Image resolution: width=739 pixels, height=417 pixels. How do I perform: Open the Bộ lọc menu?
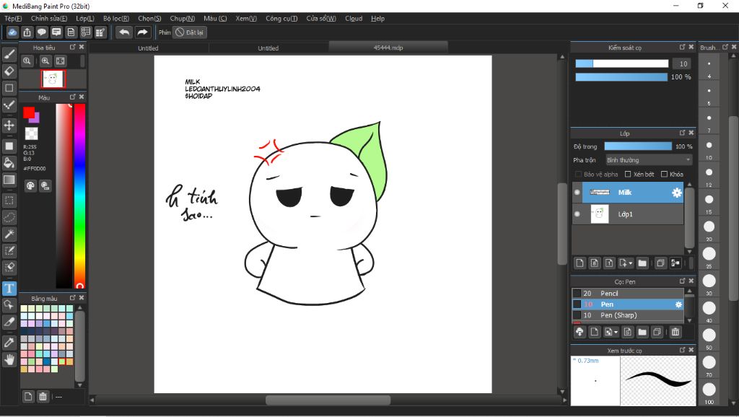116,18
